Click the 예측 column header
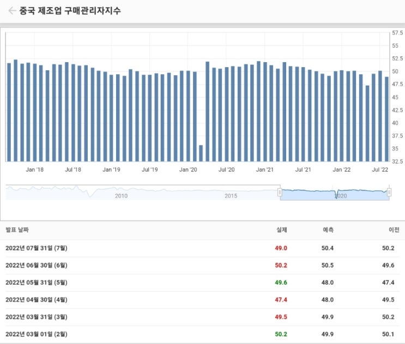Viewport: 405px width, 344px height. pyautogui.click(x=328, y=230)
